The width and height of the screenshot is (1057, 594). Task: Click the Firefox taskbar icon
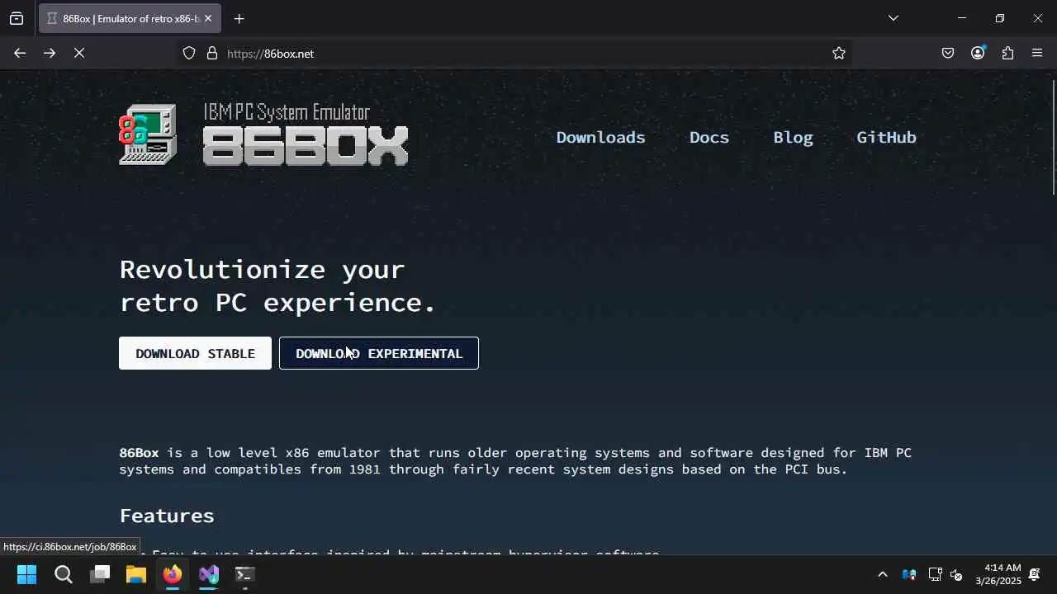173,574
